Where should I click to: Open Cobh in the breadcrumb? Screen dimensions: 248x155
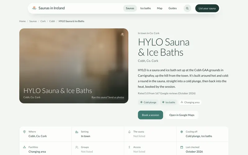pos(52,21)
